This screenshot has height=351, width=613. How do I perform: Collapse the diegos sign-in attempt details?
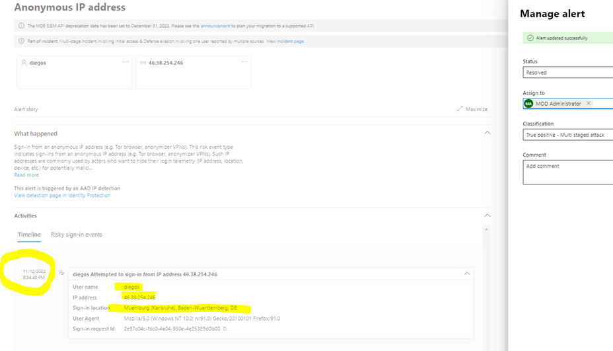(x=466, y=274)
